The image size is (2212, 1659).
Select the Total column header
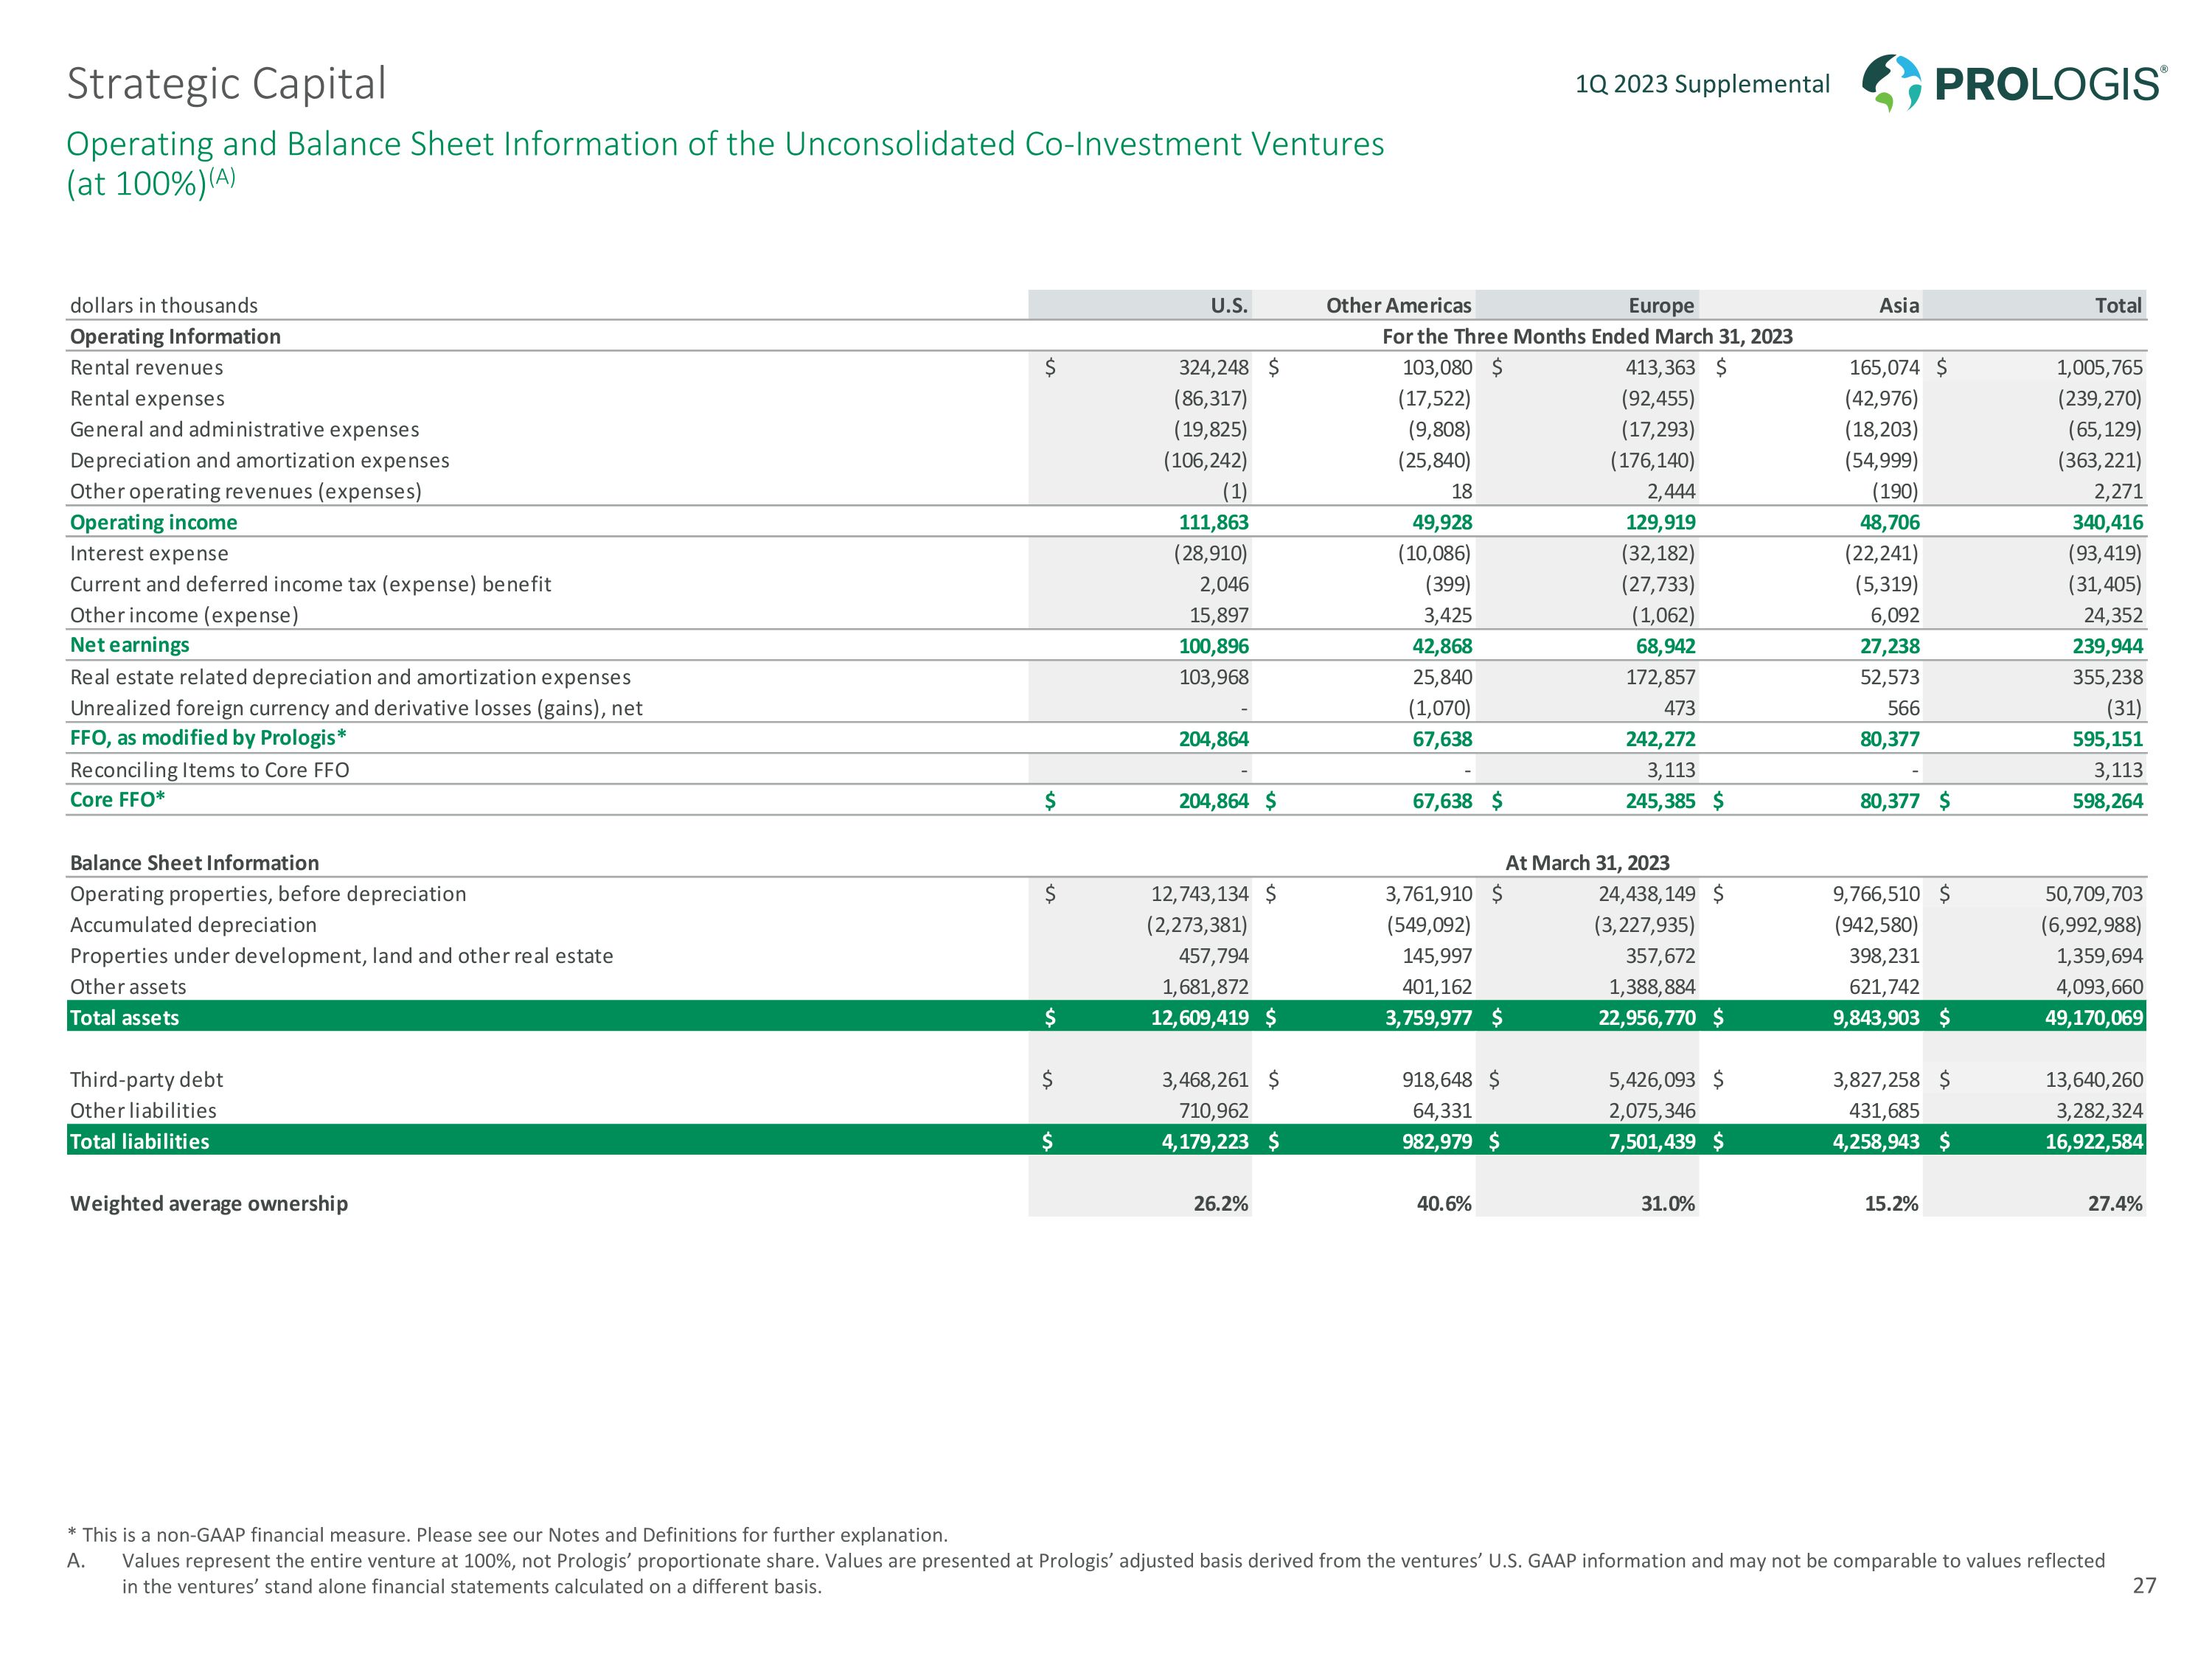[2118, 305]
